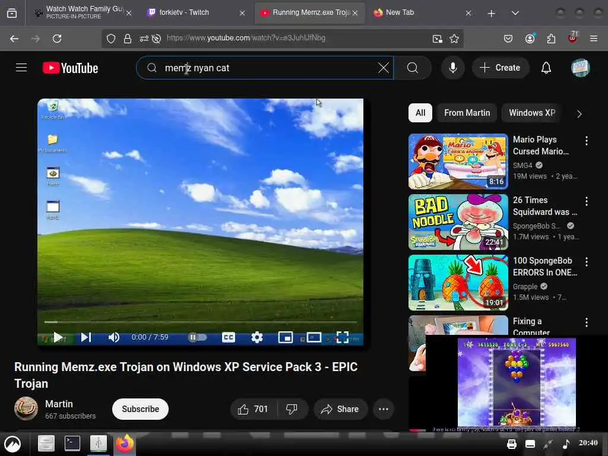Focus the memz nyan cat search field
This screenshot has height=456, width=608.
(265, 68)
